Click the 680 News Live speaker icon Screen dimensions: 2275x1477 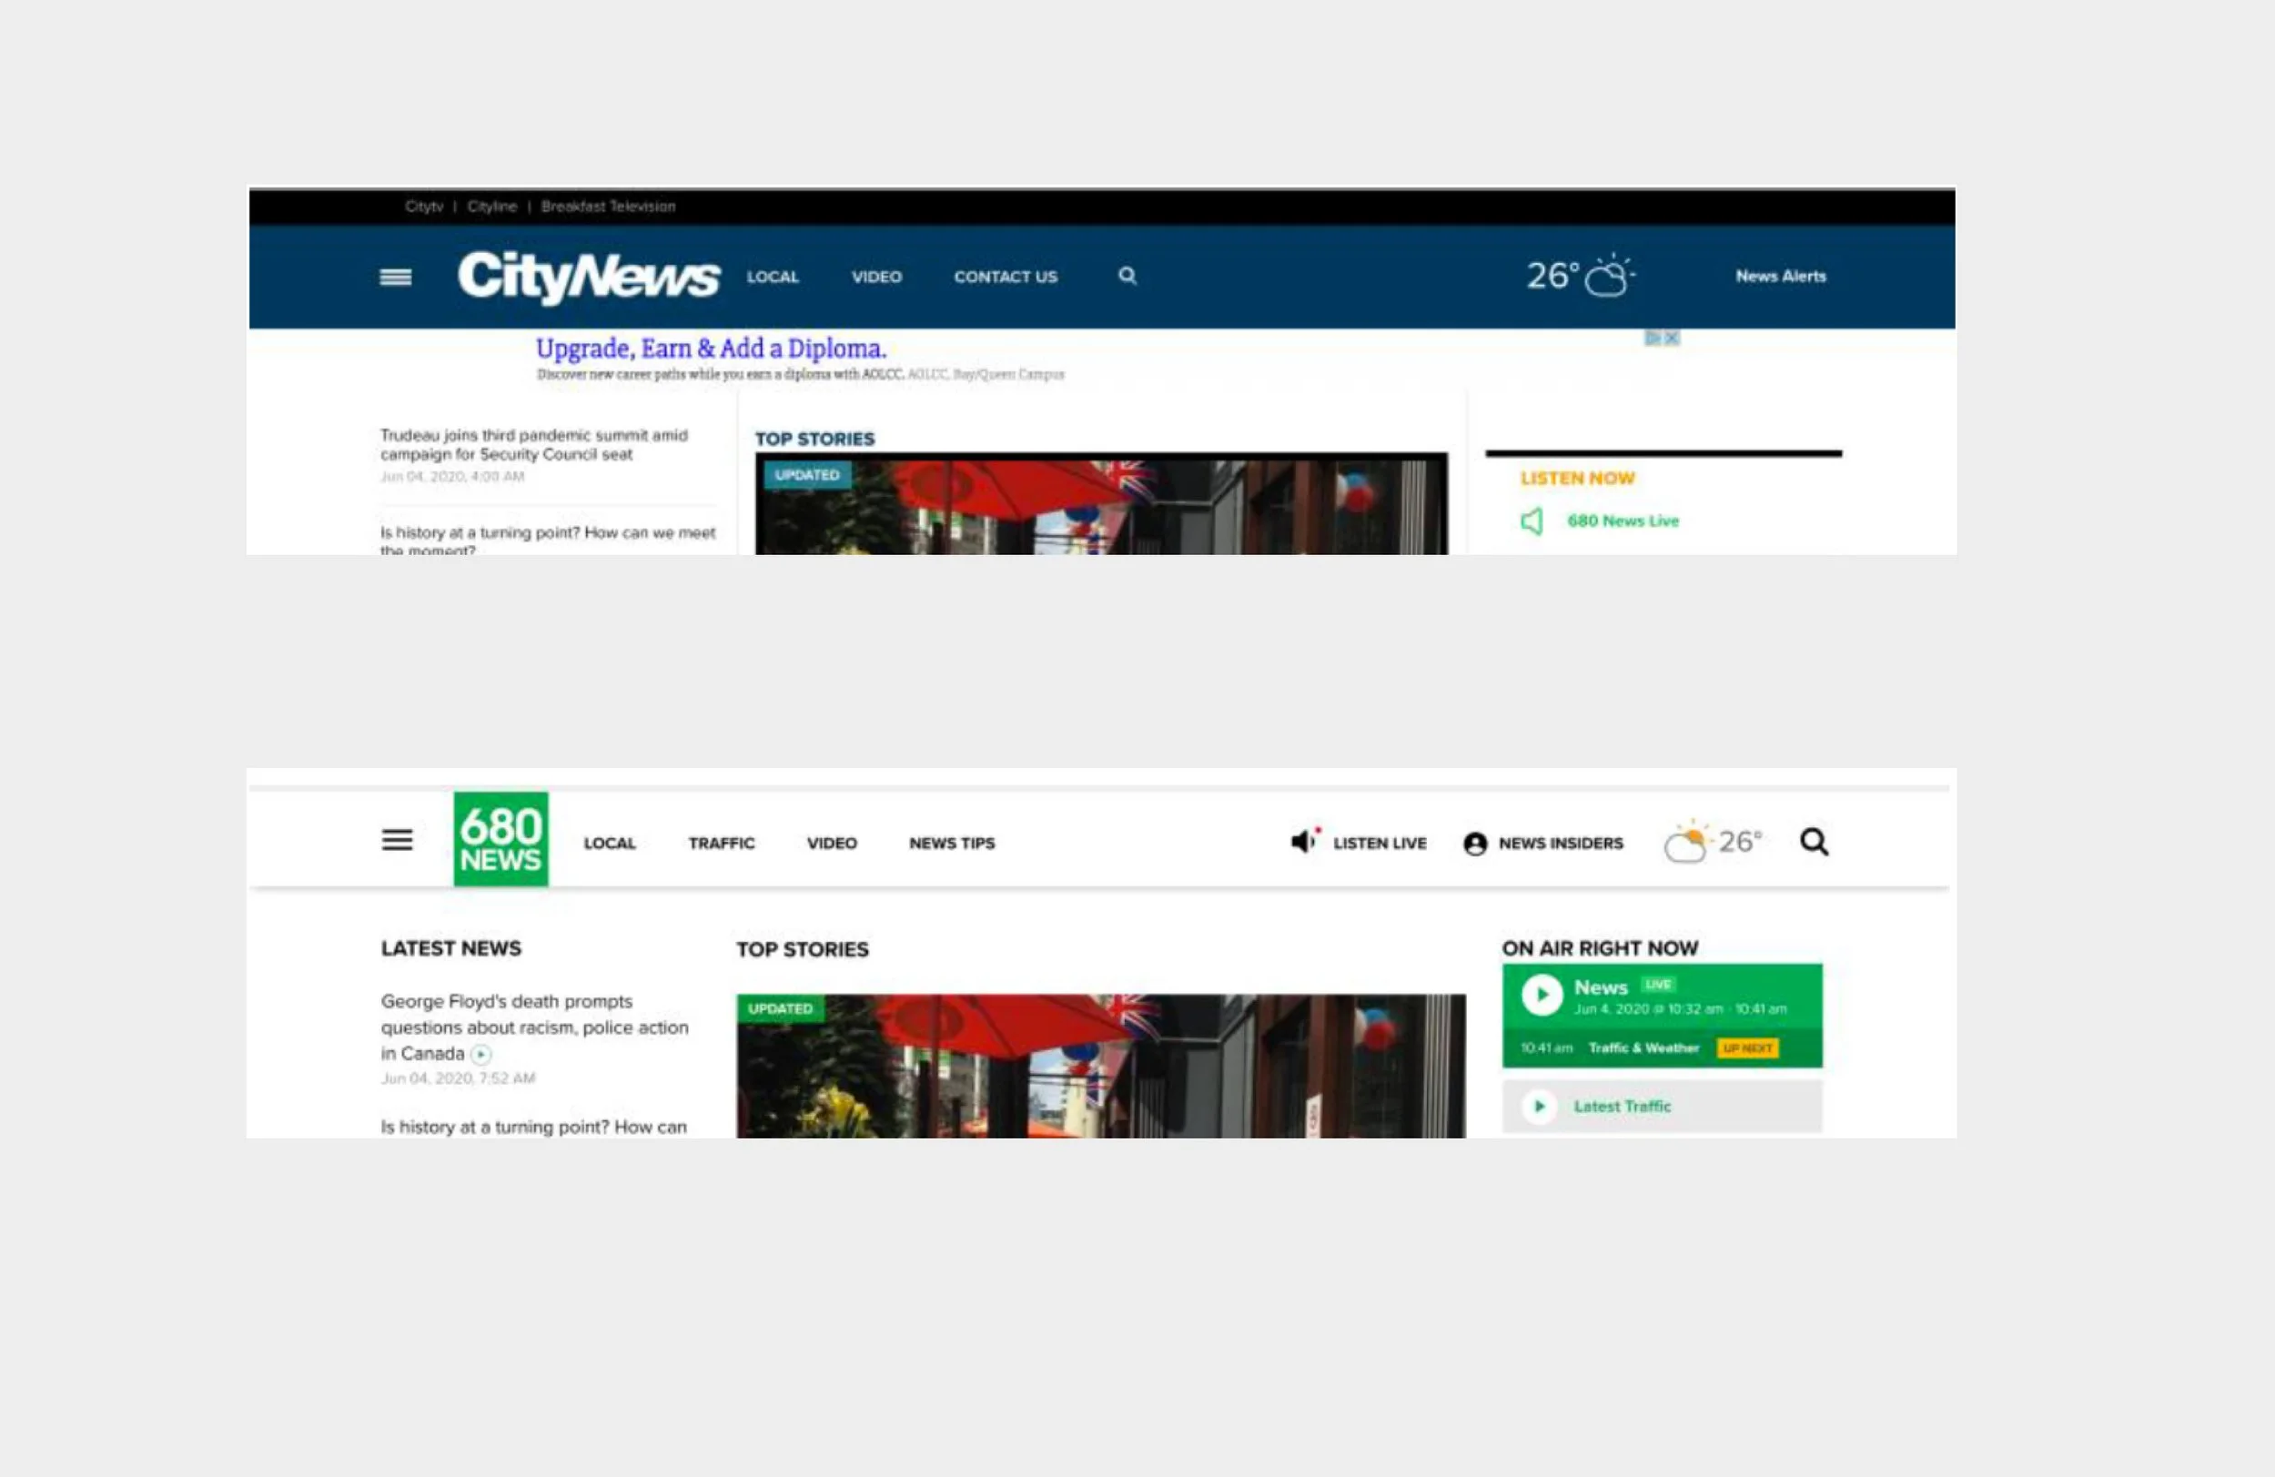1532,521
